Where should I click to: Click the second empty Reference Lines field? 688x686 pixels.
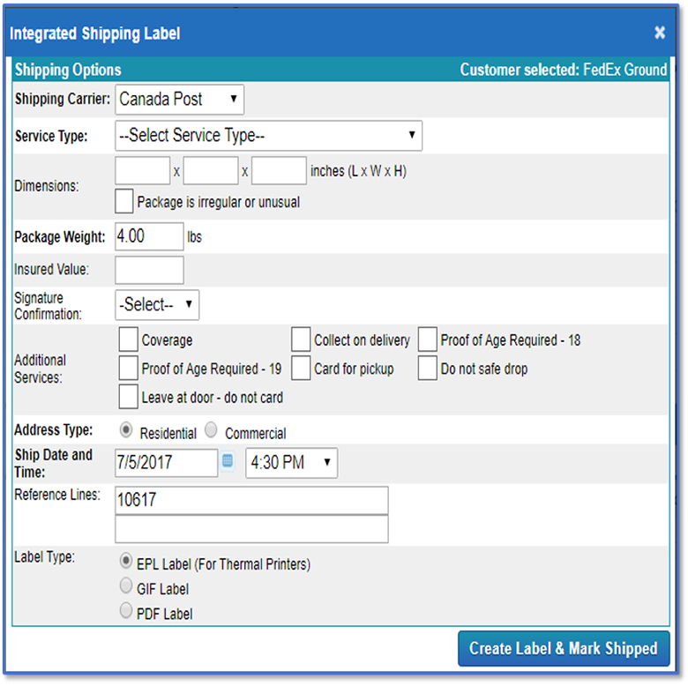coord(252,529)
